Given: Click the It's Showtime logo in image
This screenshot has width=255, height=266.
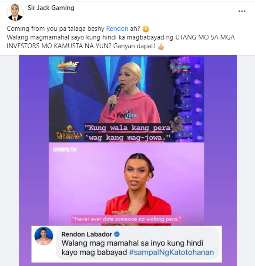Looking at the screenshot, I should click(x=68, y=66).
